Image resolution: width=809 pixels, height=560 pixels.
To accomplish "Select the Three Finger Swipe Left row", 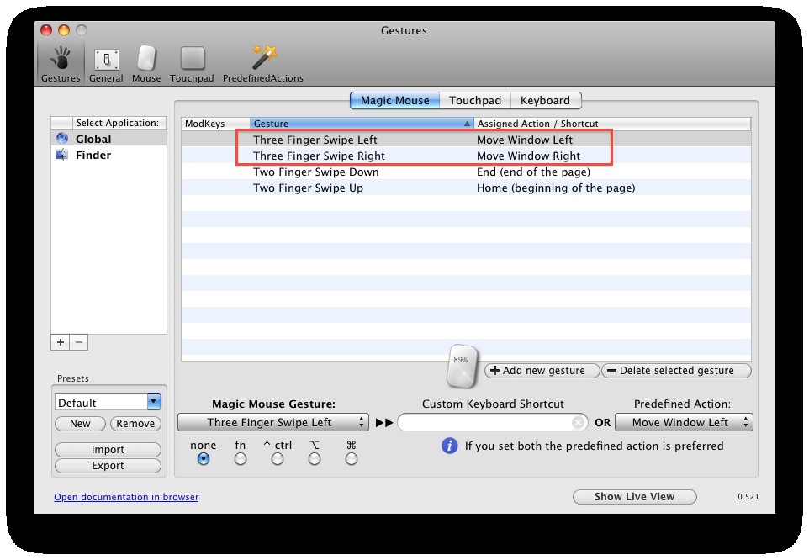I will tap(466, 140).
